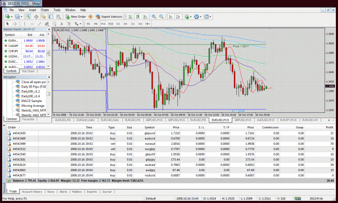Image resolution: width=338 pixels, height=203 pixels.
Task: Switch timeframe to M5
Action: click(x=96, y=24)
